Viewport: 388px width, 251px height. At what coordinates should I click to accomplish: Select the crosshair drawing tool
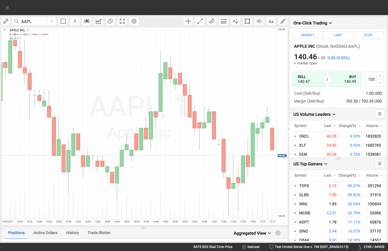(x=188, y=21)
